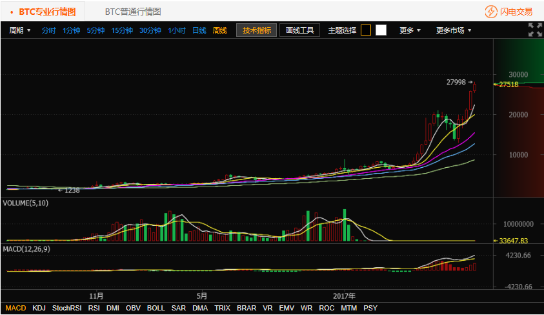Image resolution: width=544 pixels, height=315 pixels.
Task: Select the black theme swatch
Action: [366, 30]
